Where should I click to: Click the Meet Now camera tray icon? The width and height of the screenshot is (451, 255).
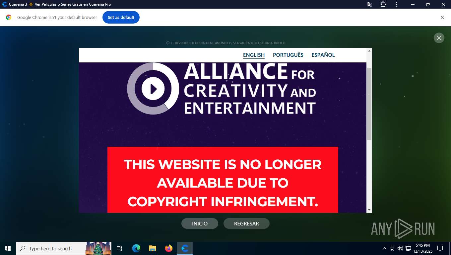(x=392, y=248)
